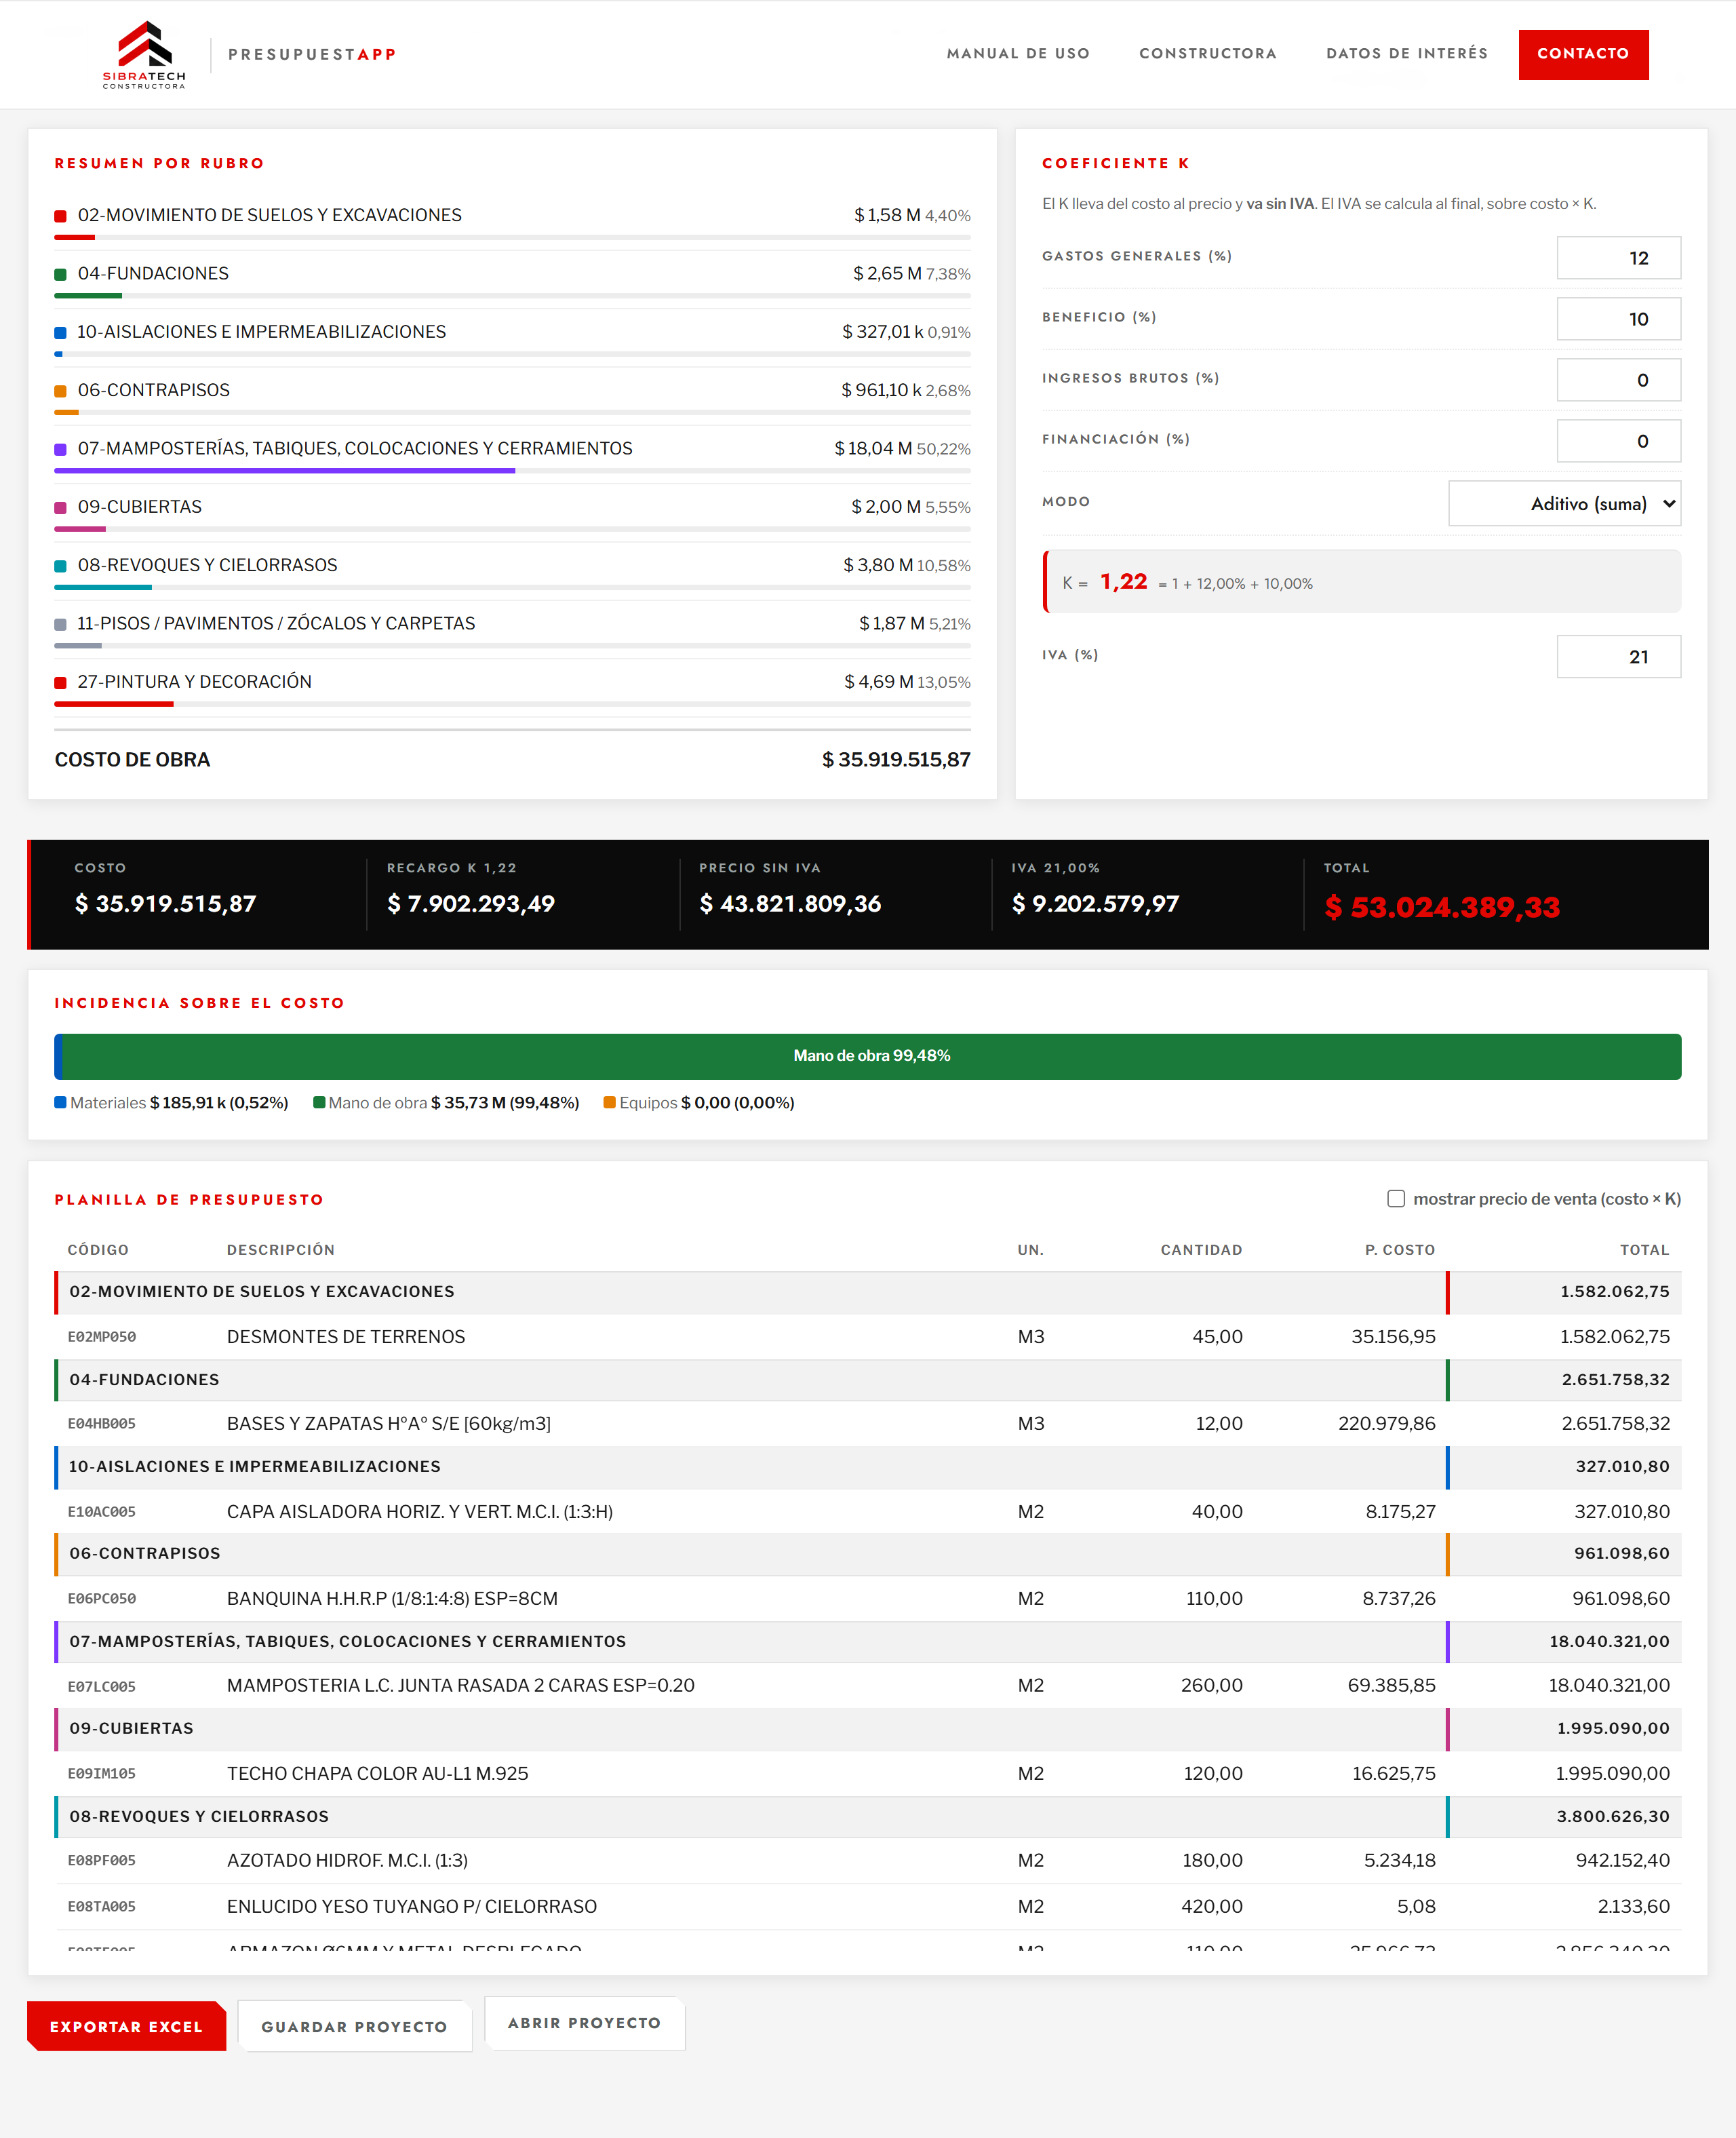Click the Costo de Obra total $ 35.919.515,87
Image resolution: width=1736 pixels, height=2138 pixels.
pyautogui.click(x=896, y=760)
